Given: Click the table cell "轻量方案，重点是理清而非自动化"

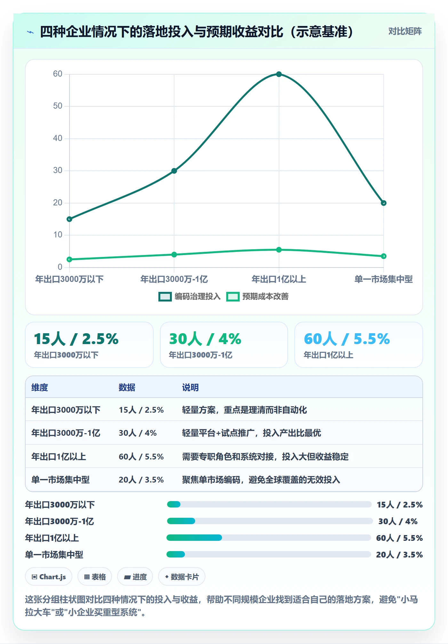Looking at the screenshot, I should coord(244,410).
